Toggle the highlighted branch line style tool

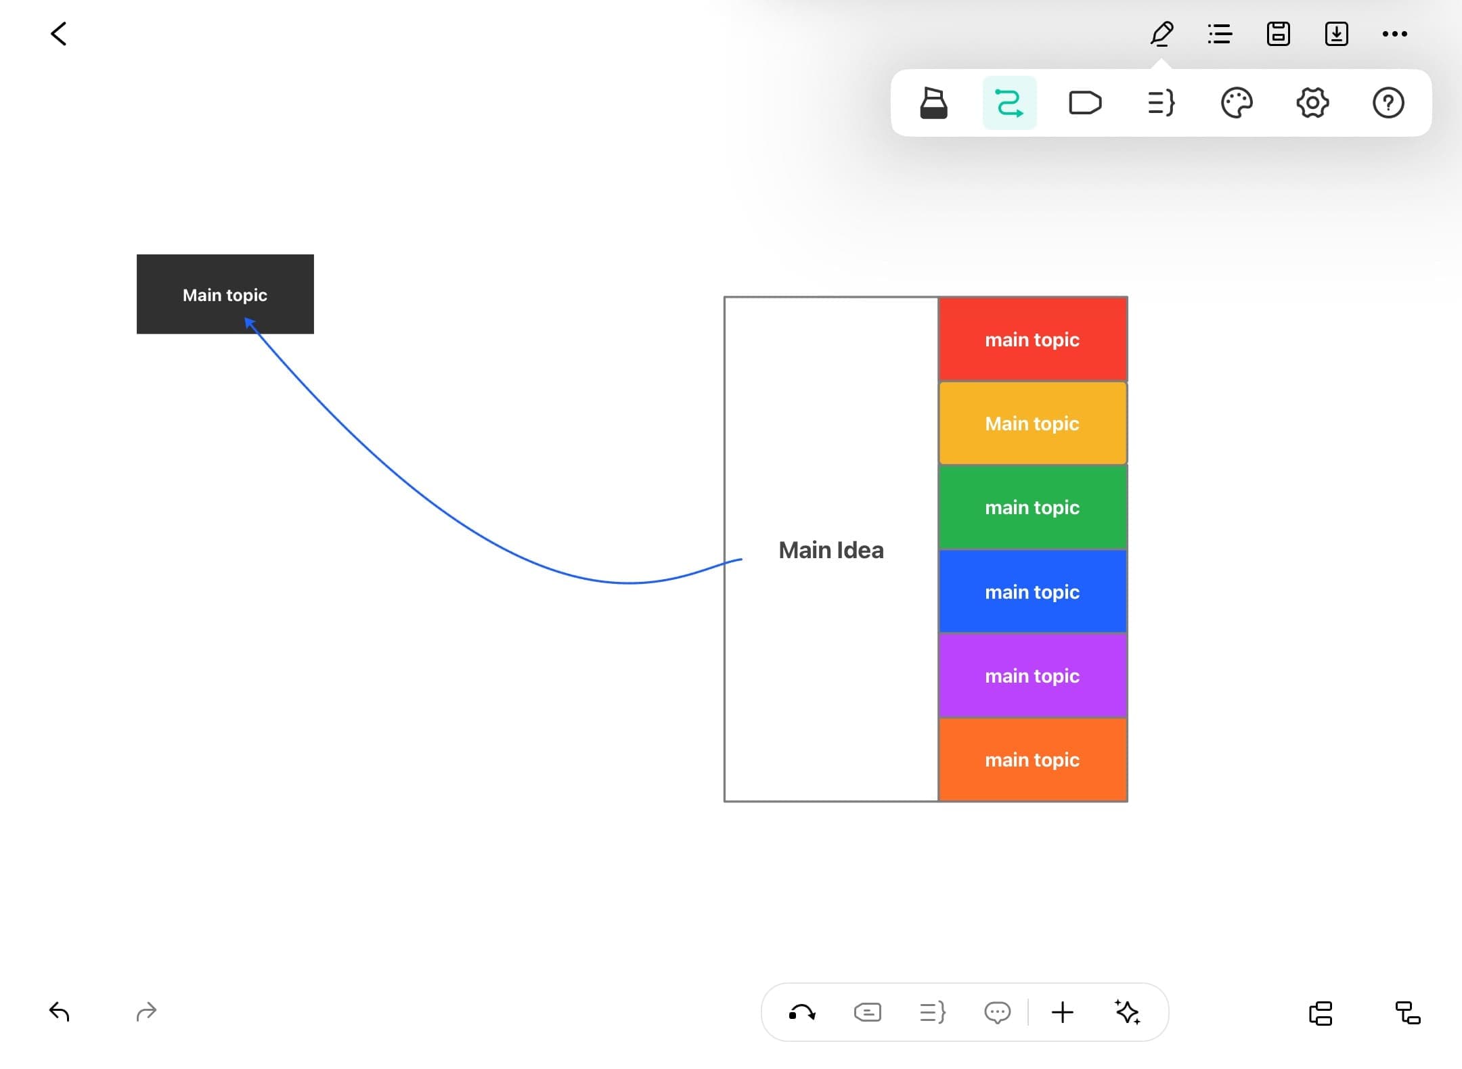pyautogui.click(x=1009, y=103)
